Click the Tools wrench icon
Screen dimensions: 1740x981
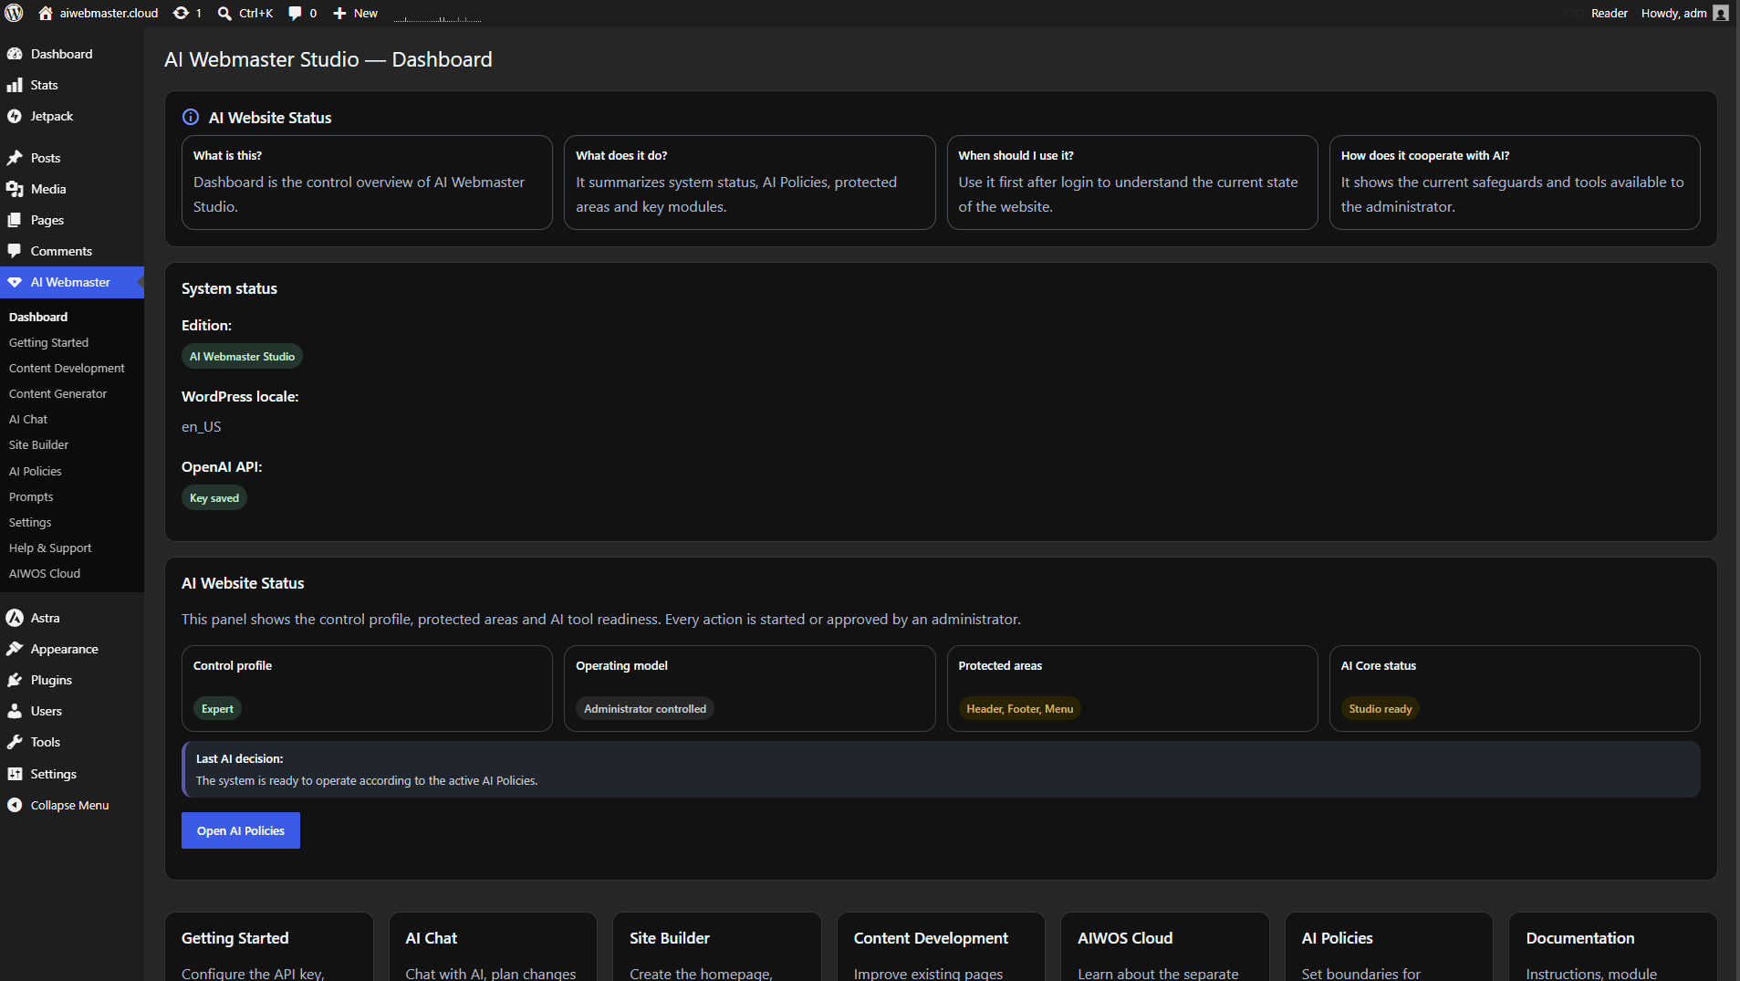point(15,742)
